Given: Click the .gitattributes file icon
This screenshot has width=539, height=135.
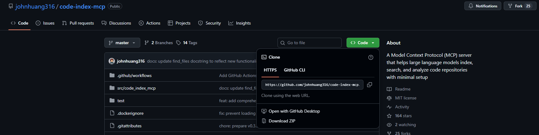Looking at the screenshot, I should click(112, 126).
